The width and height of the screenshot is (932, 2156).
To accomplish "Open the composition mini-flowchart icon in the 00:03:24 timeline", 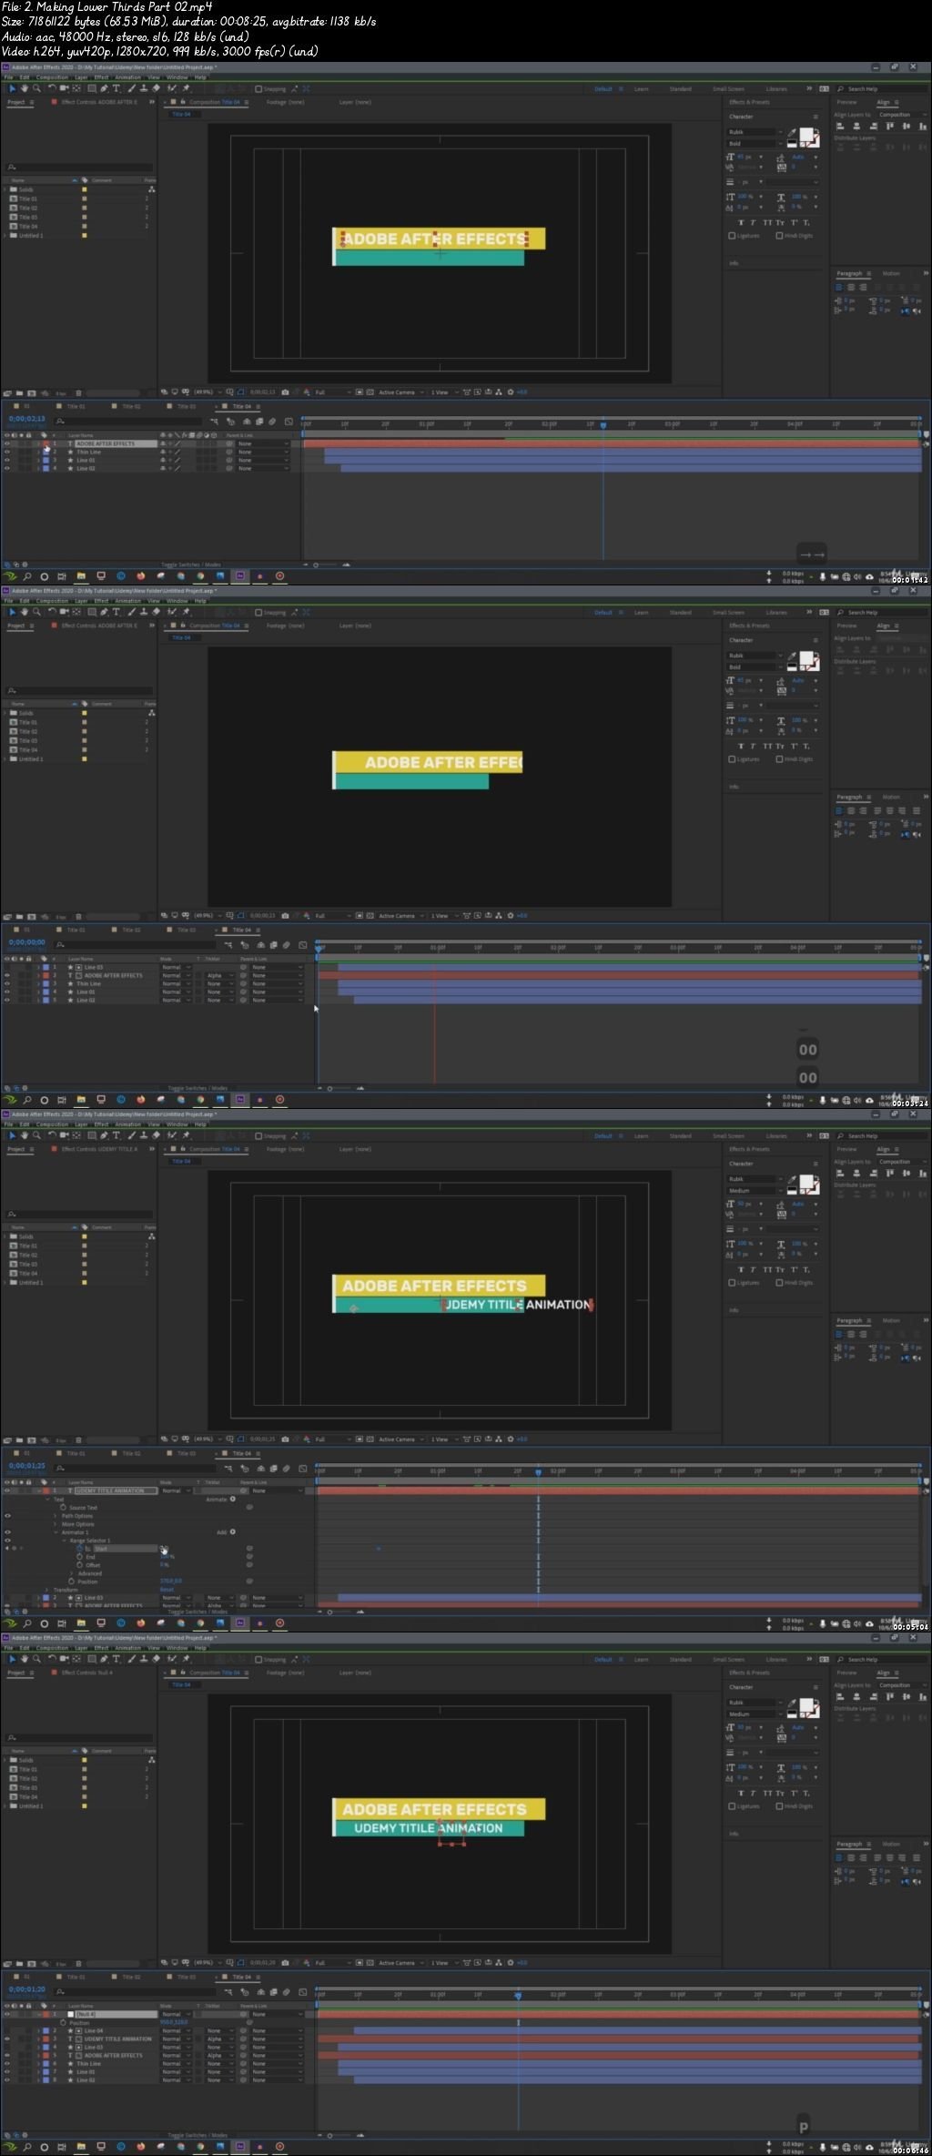I will pos(228,945).
